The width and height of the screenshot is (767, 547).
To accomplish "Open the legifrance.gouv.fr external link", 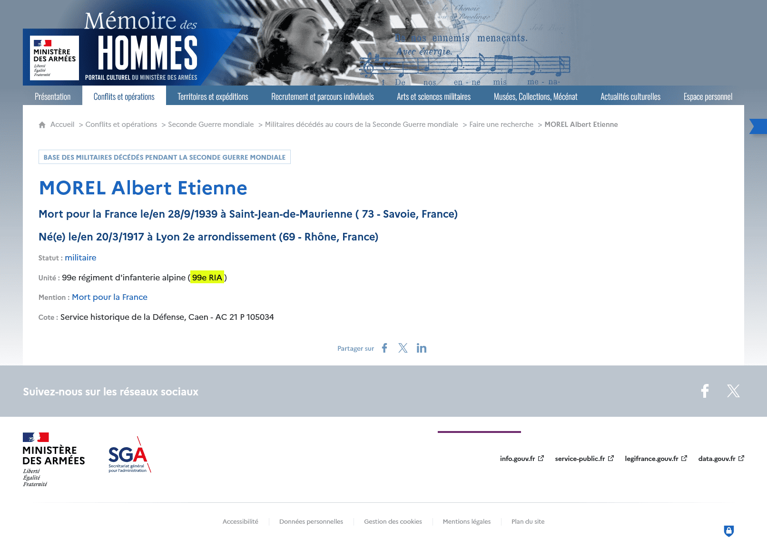I will (656, 459).
